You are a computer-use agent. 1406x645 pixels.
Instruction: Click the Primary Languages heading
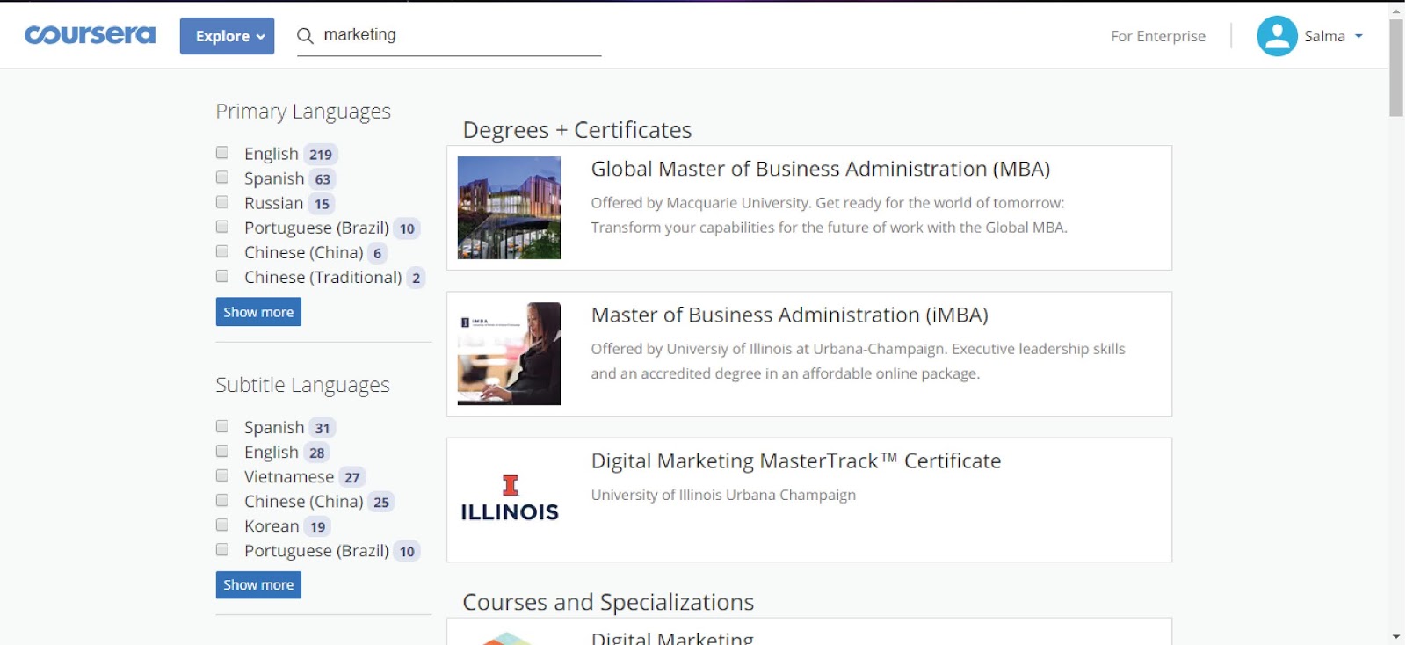point(303,112)
